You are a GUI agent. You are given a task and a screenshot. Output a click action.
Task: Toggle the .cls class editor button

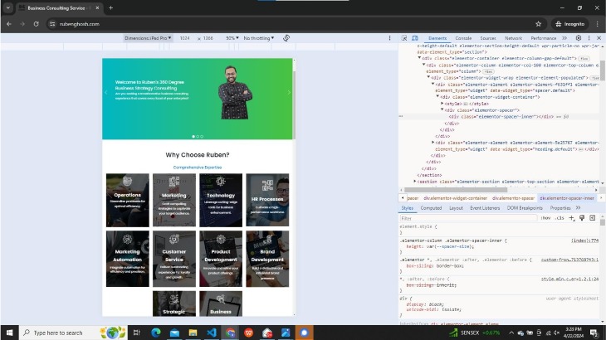[x=560, y=218]
